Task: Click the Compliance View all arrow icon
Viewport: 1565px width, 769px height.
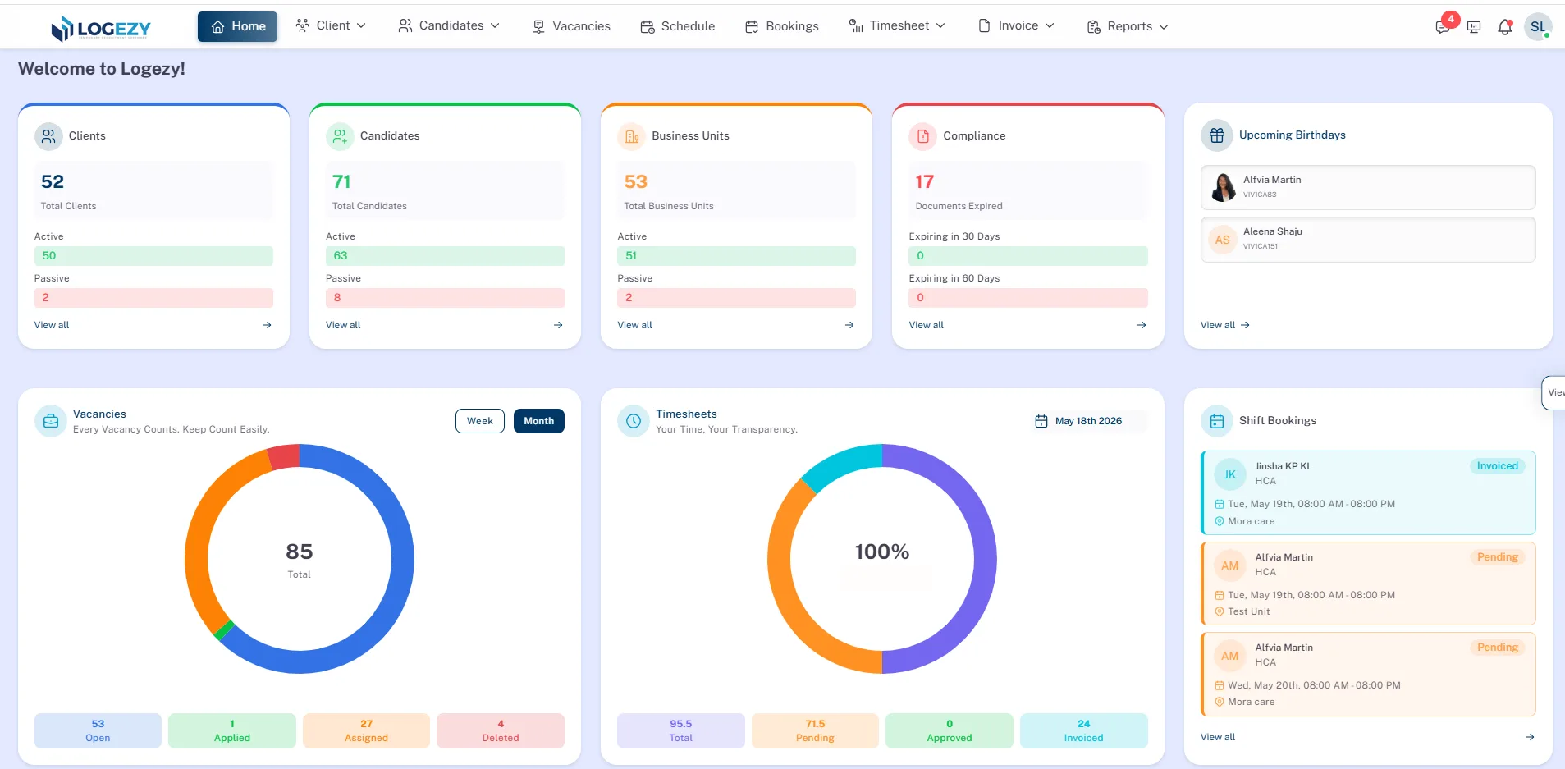Action: (x=1142, y=325)
